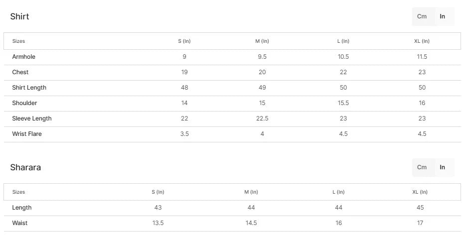The image size is (462, 235).
Task: Click the Sharara section heading
Action: pos(25,167)
